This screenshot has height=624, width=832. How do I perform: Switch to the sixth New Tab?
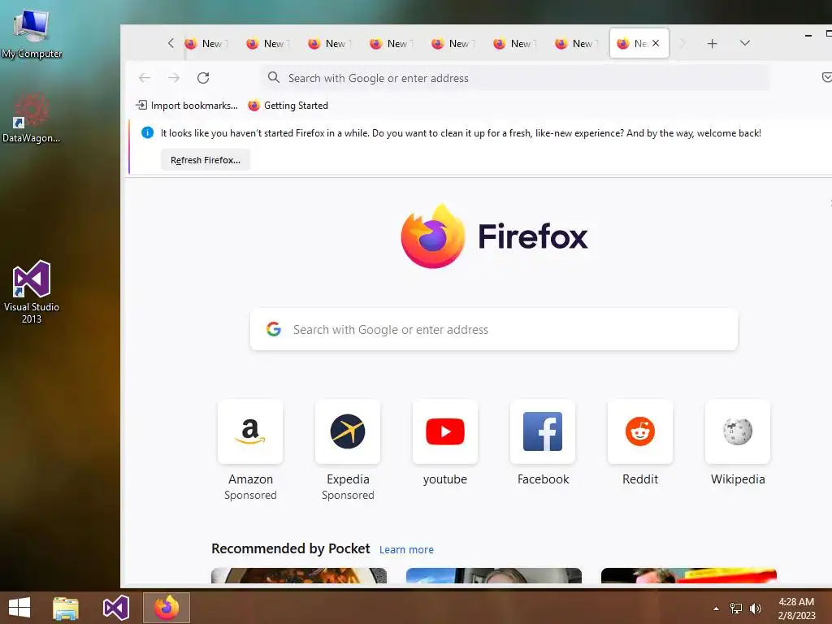coord(514,44)
